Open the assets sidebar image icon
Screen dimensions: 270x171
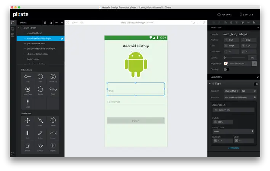13,29
